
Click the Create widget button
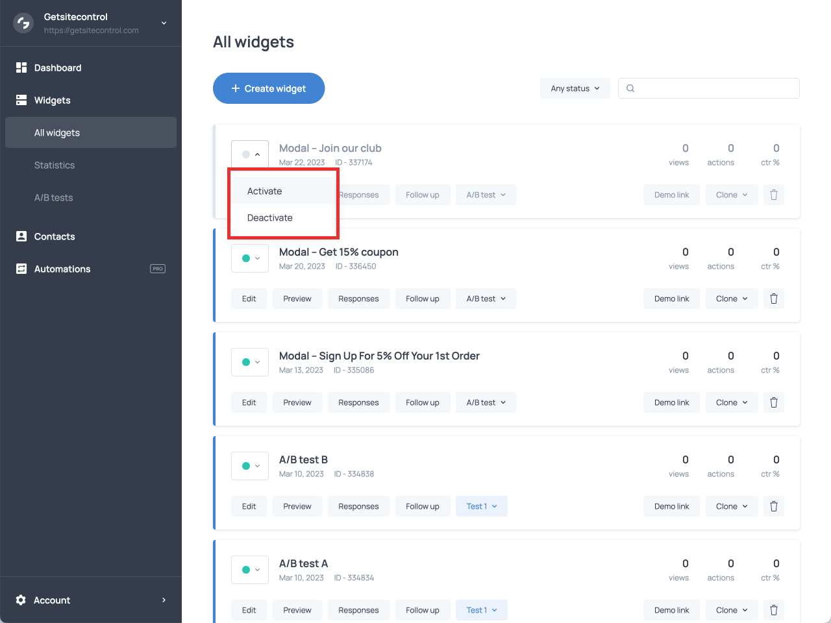click(269, 88)
